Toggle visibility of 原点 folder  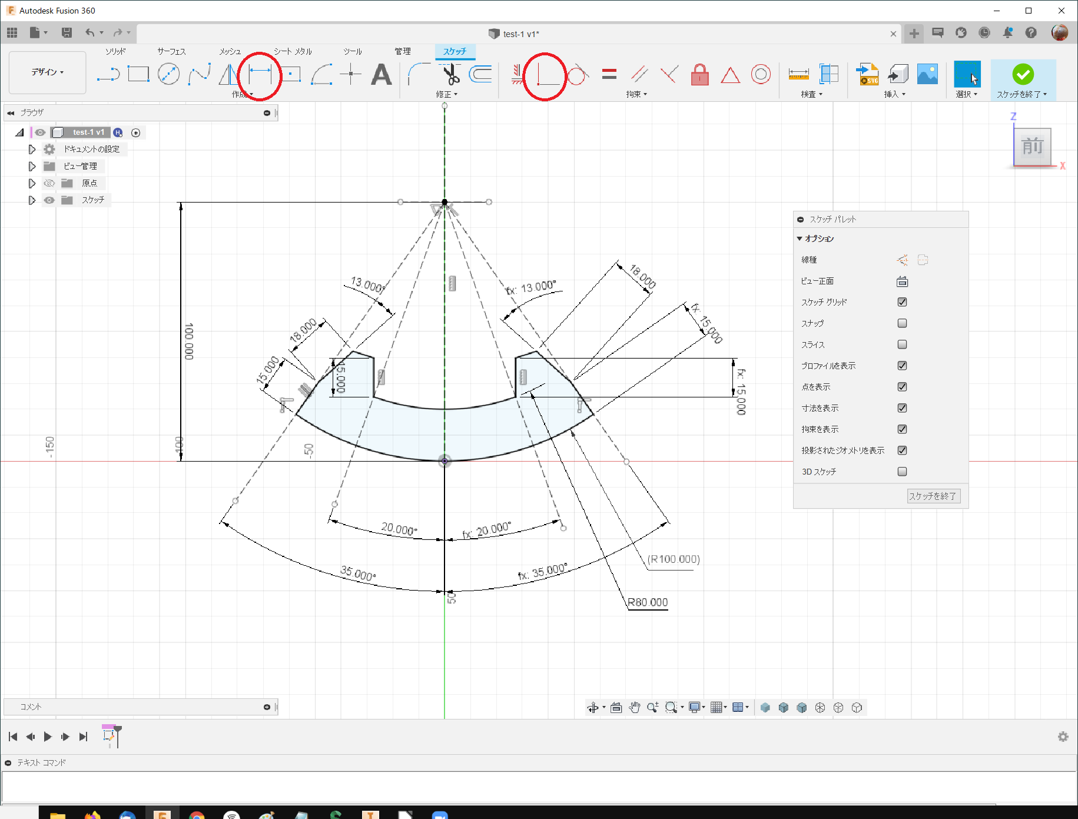coord(49,183)
